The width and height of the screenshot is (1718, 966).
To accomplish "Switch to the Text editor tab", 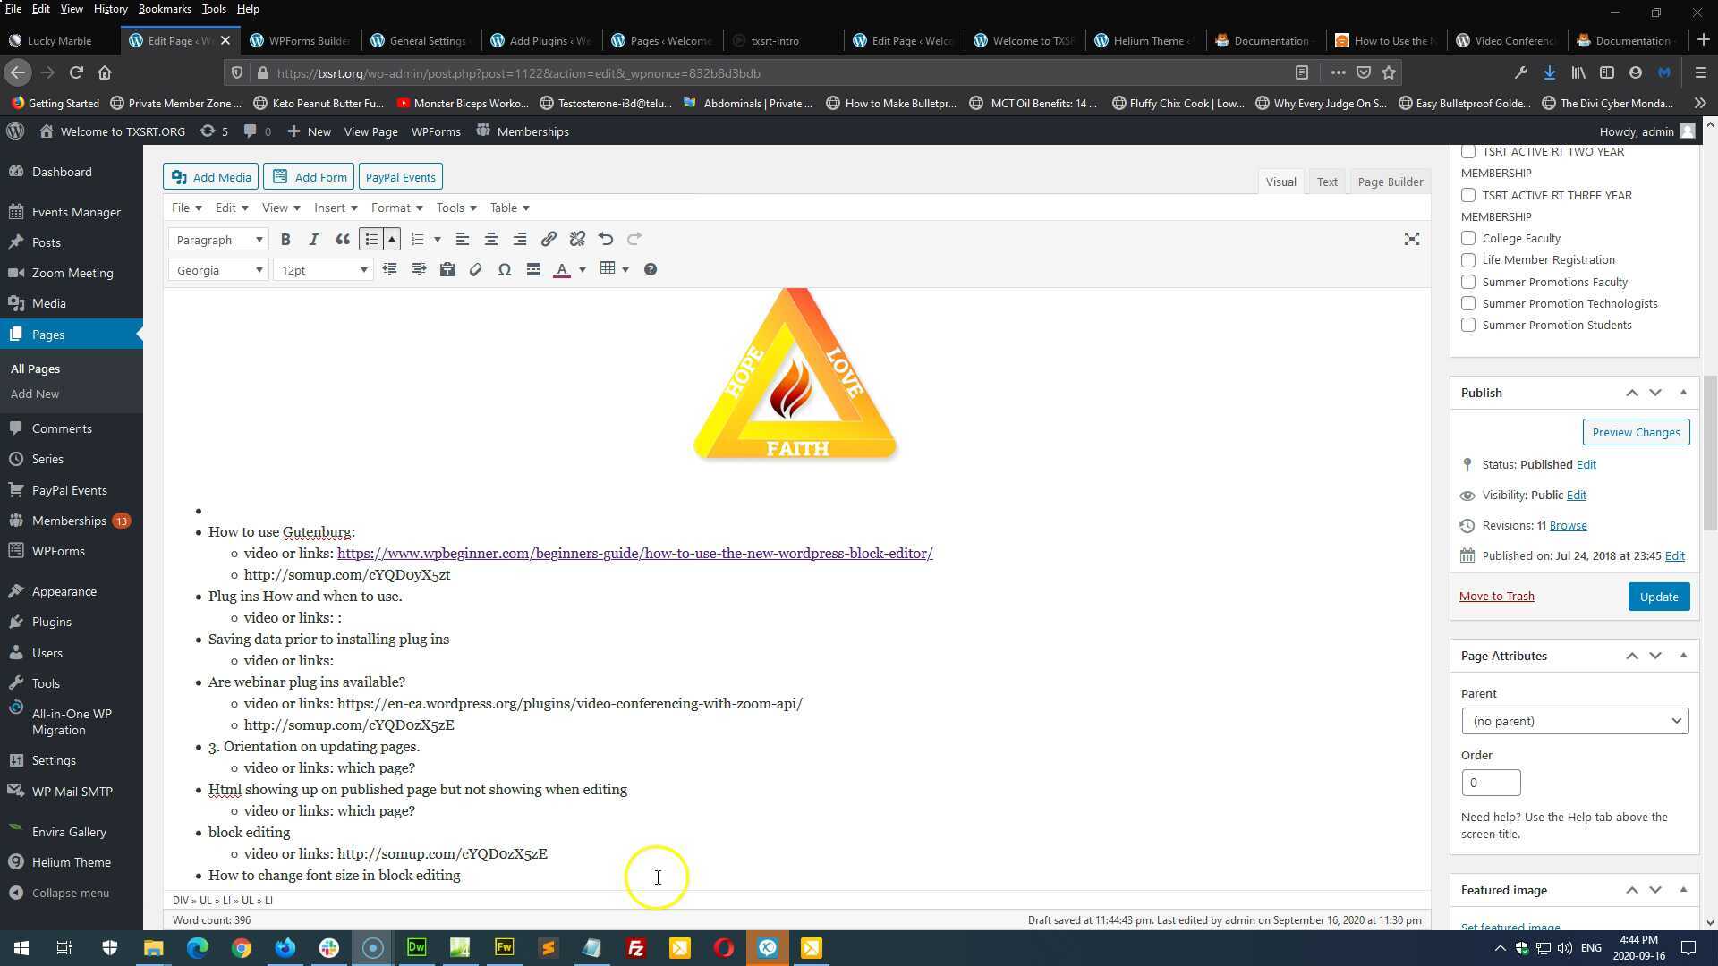I will pos(1327,182).
